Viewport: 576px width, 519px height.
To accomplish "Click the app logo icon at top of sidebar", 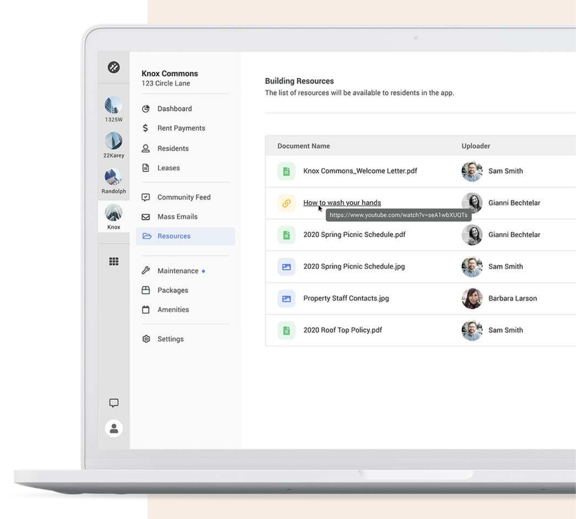I will coord(114,67).
